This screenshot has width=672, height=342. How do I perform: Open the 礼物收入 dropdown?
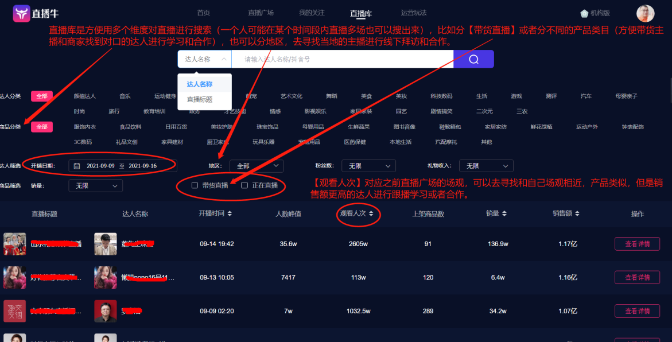pyautogui.click(x=486, y=166)
